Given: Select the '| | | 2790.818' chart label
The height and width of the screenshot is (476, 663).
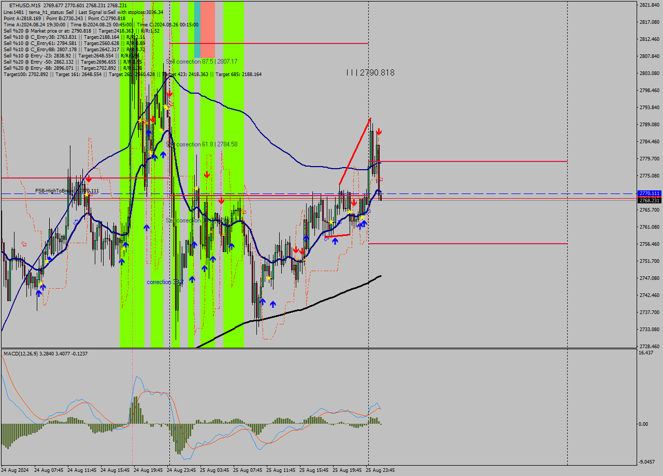Looking at the screenshot, I should click(370, 73).
